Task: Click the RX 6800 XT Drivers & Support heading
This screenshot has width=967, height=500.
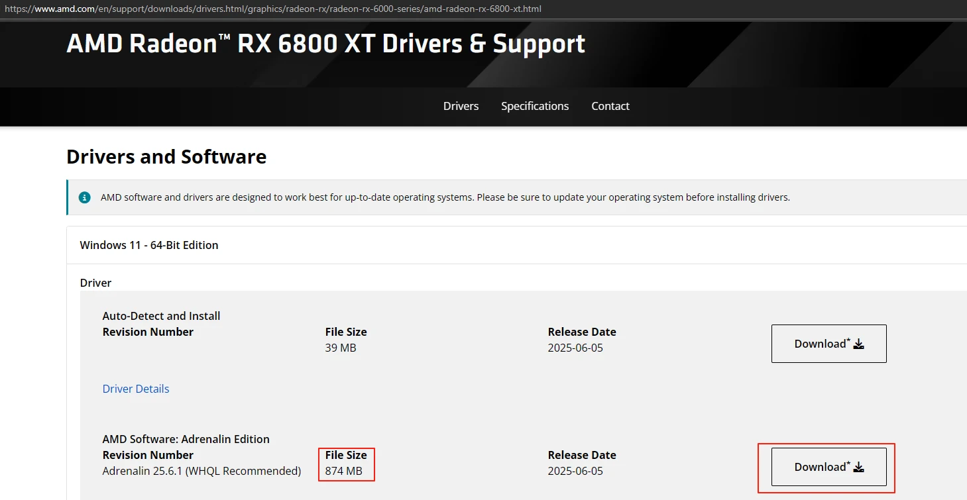Action: coord(325,44)
